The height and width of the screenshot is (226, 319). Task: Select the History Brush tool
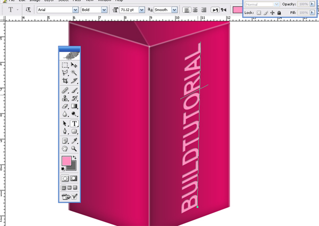[x=74, y=98]
